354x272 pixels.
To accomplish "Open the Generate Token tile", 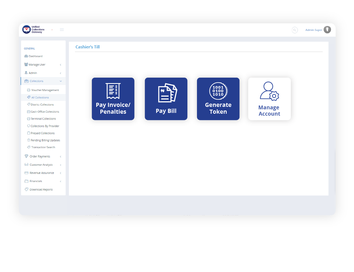I will (x=218, y=99).
